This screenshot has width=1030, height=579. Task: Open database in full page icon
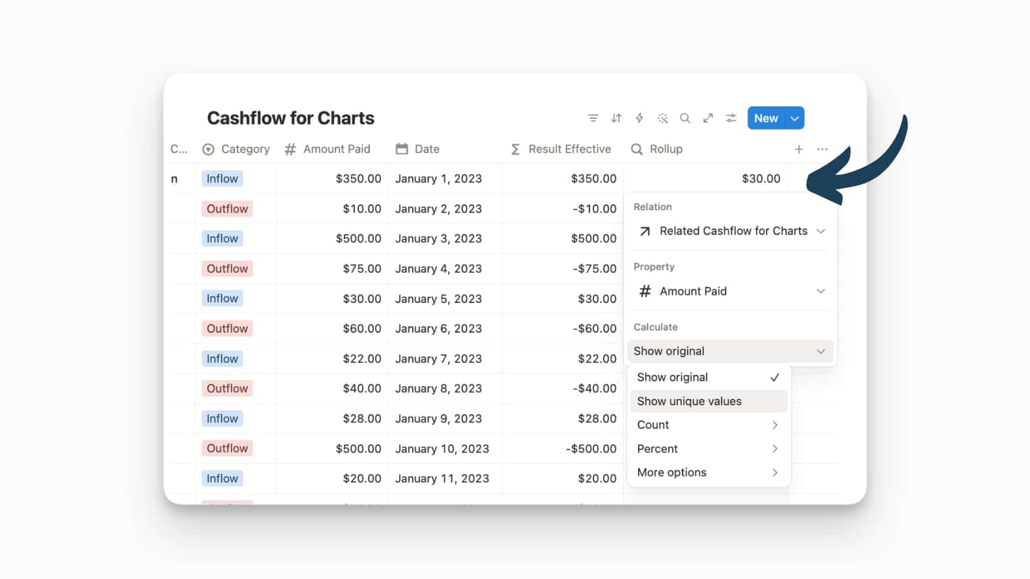tap(708, 118)
